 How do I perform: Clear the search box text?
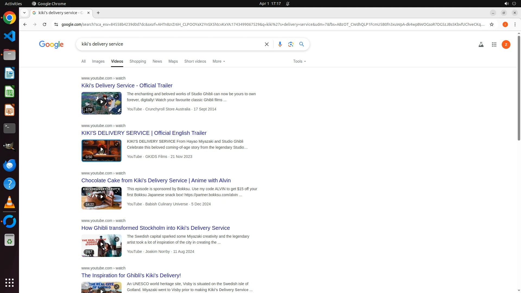[x=266, y=44]
